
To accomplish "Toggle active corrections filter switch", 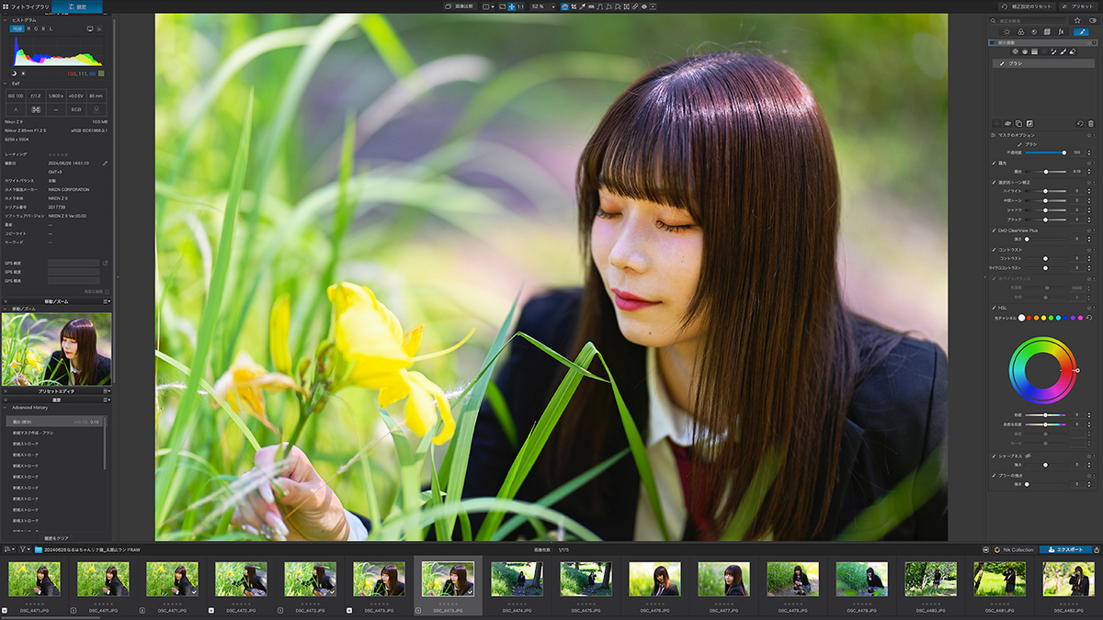I will pos(1093,20).
